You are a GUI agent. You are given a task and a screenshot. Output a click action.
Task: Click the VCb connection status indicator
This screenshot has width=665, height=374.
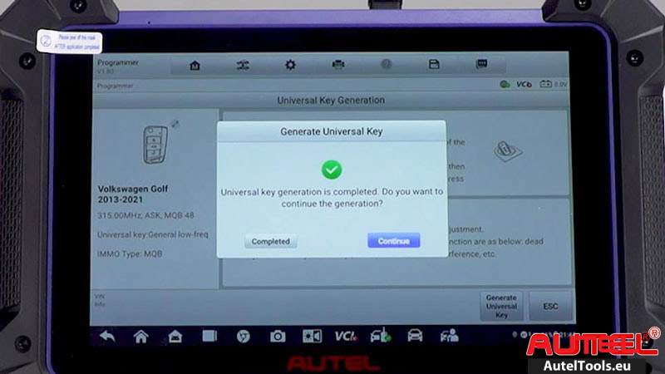(517, 84)
